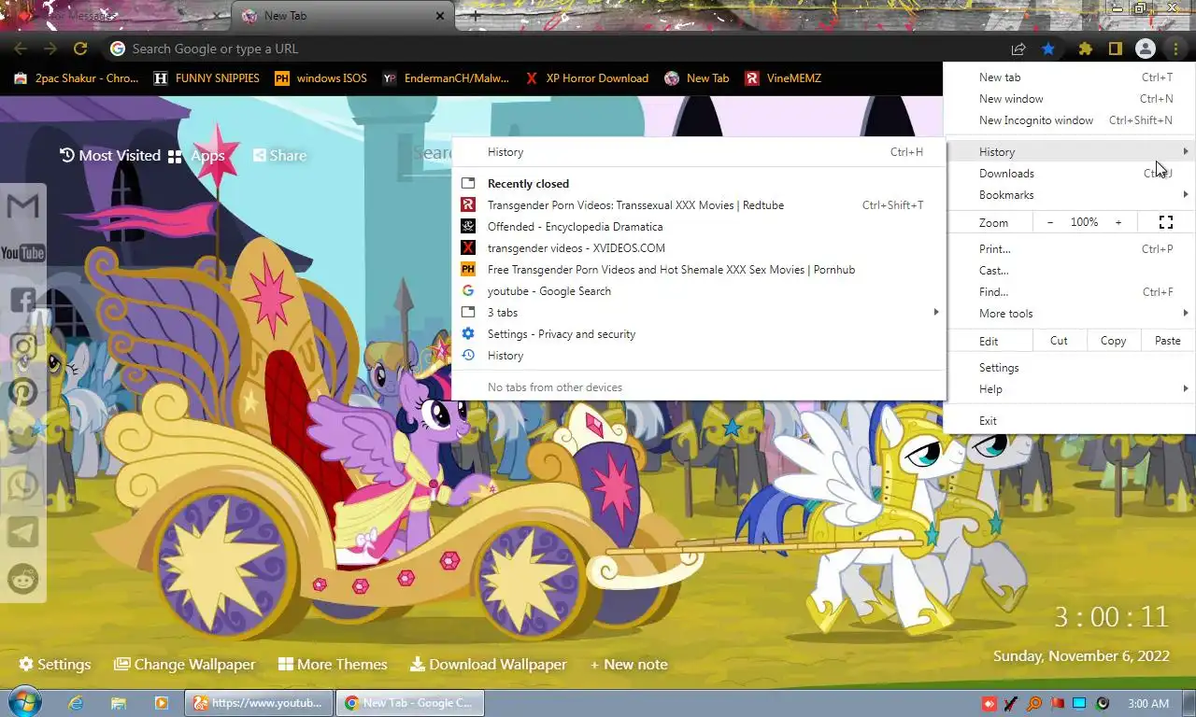Open Pinterest from the left sidebar

[x=23, y=392]
